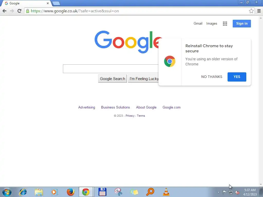Open Business Solutions link
The width and height of the screenshot is (263, 197).
tap(115, 107)
